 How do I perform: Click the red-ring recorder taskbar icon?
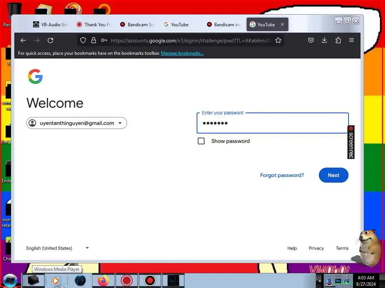point(127,280)
